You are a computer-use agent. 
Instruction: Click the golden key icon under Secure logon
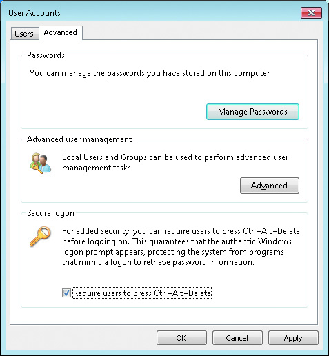[x=40, y=236]
